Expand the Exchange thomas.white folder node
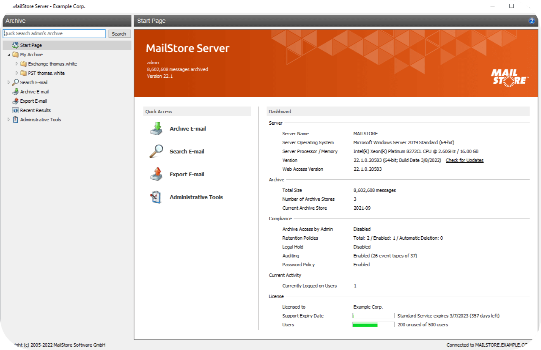 point(17,64)
